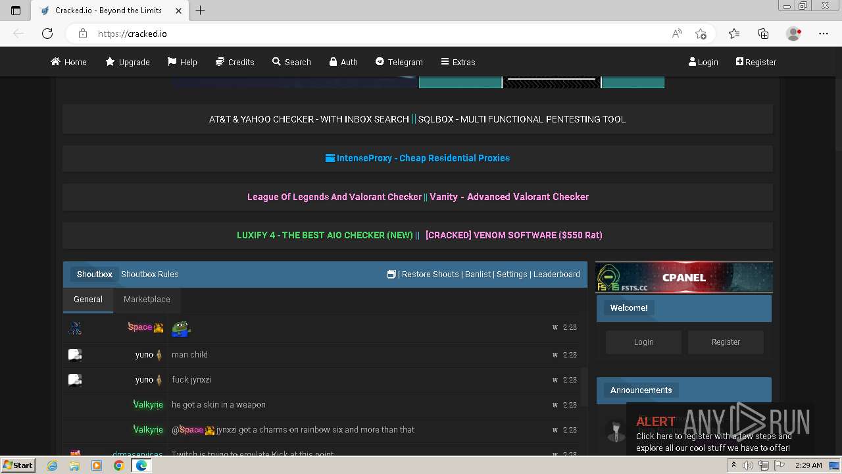Open shoutbox Settings
Screen dimensions: 842x474
point(512,274)
